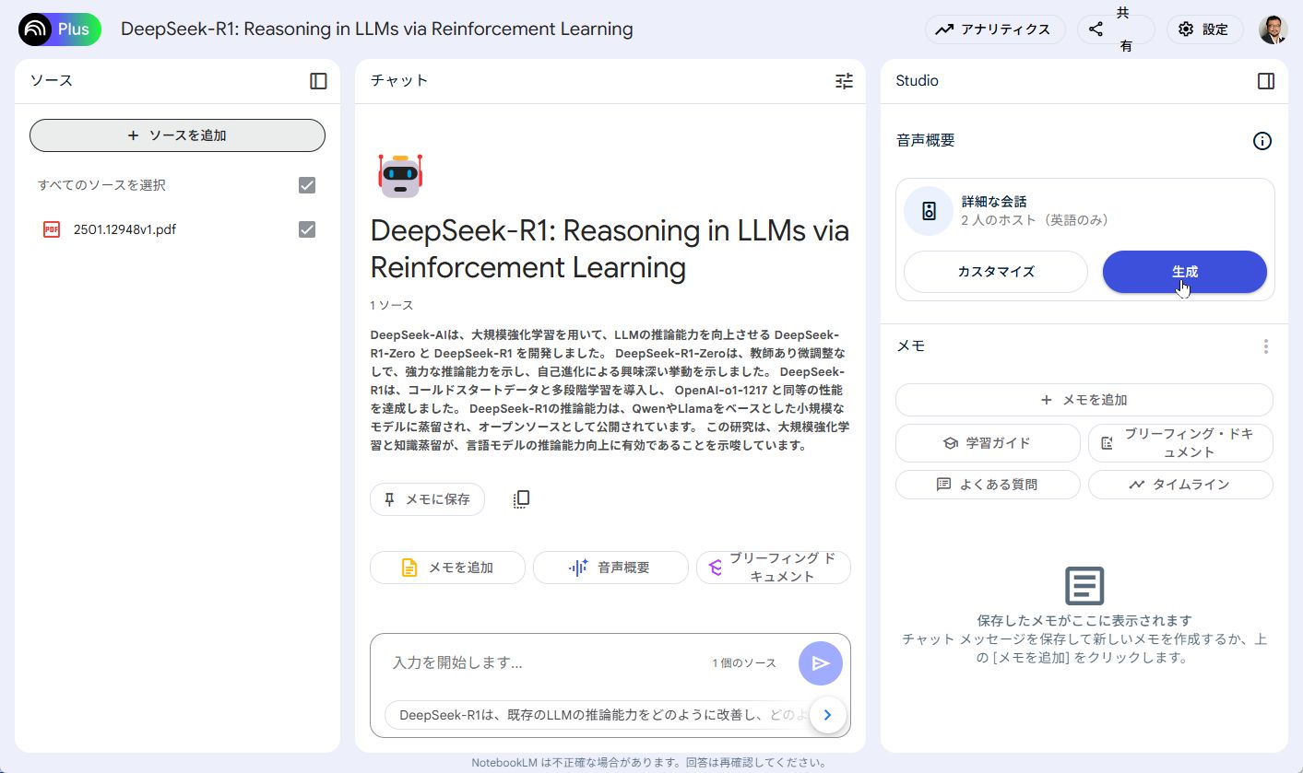
Task: Click ブリーフィング ドキュメント chip in chat
Action: click(x=774, y=568)
